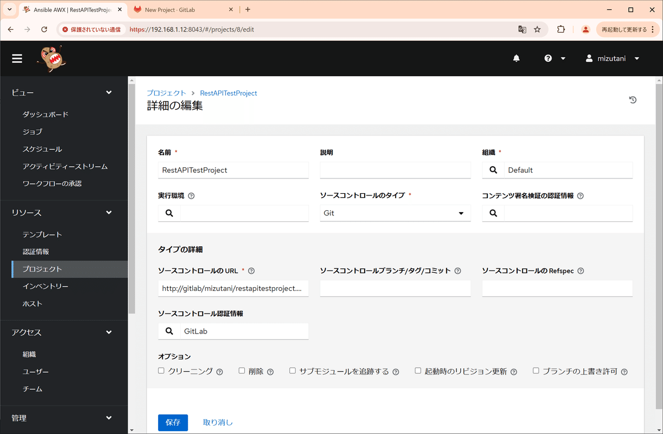Click the 保存 button

172,422
